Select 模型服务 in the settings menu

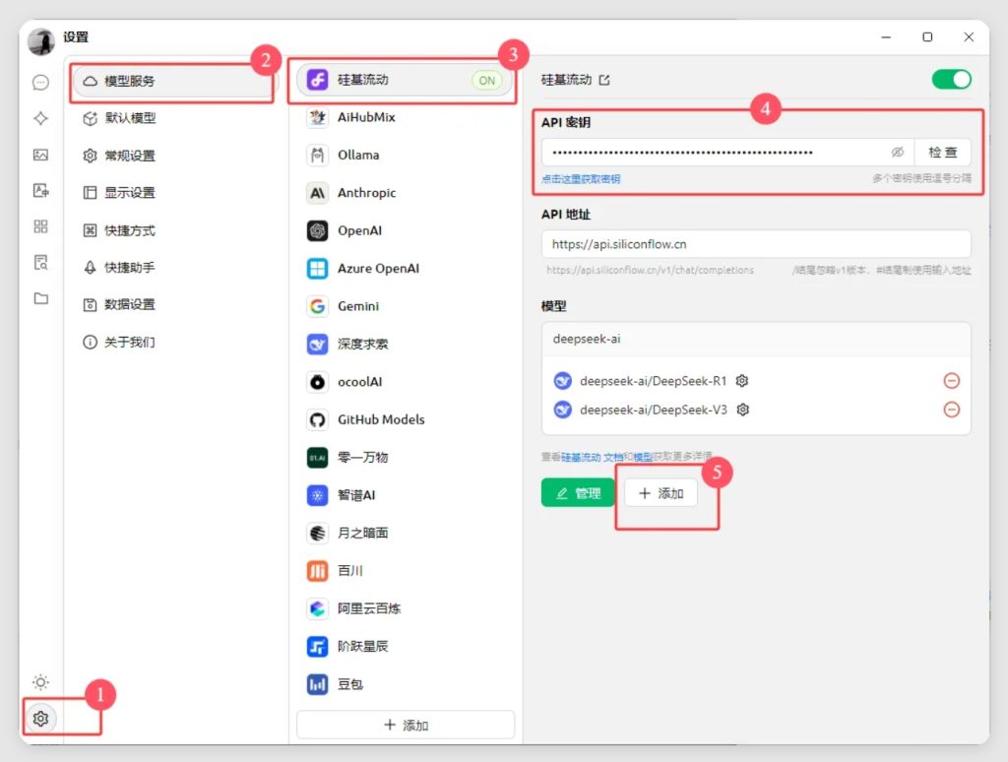click(x=172, y=81)
